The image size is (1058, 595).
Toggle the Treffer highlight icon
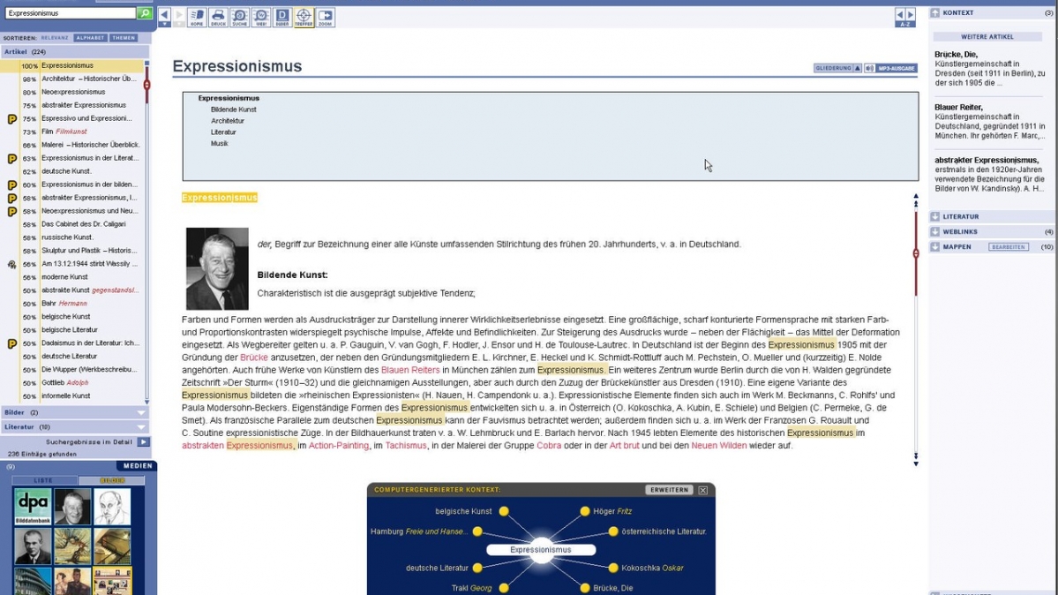pyautogui.click(x=304, y=17)
